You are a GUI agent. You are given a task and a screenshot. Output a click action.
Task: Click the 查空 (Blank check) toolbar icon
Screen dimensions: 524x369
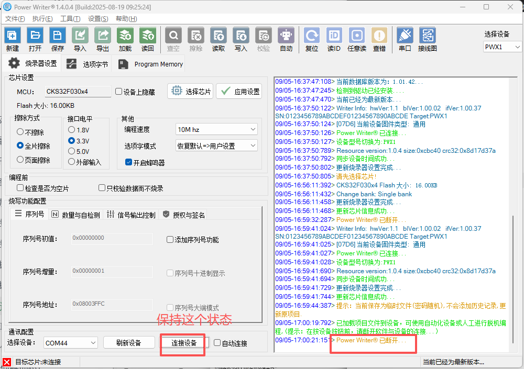pyautogui.click(x=173, y=36)
